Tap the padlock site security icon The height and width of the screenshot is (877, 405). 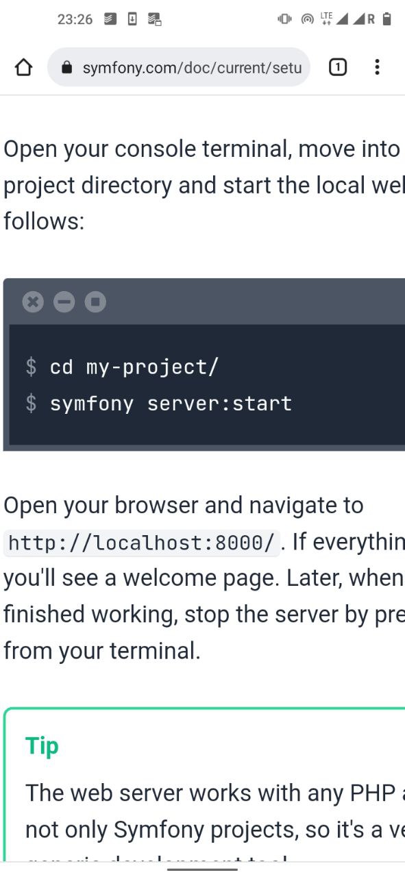66,67
